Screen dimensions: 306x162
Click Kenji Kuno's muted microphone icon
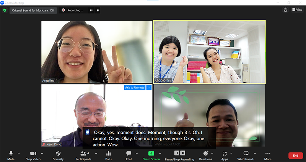pyautogui.click(x=44, y=144)
